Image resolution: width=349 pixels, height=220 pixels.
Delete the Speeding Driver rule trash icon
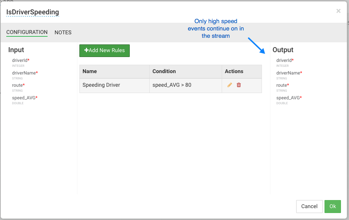(x=239, y=85)
